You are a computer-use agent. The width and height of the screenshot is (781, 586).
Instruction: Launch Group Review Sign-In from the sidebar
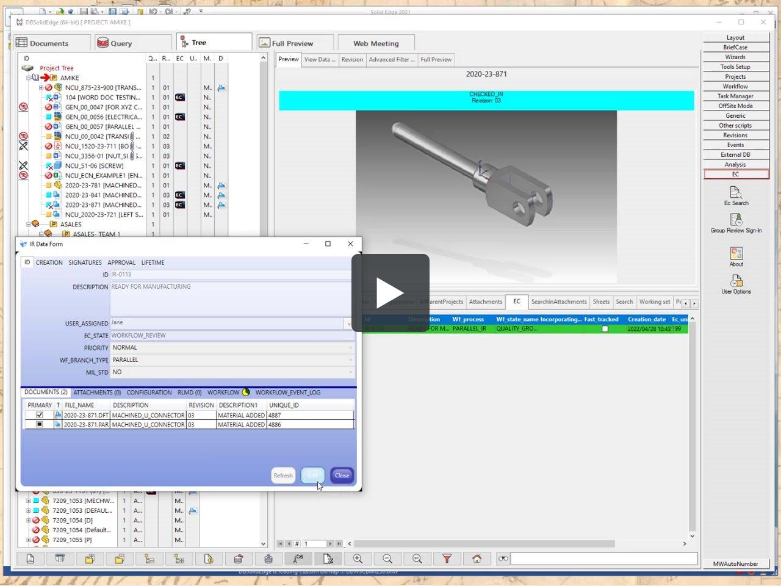(736, 221)
